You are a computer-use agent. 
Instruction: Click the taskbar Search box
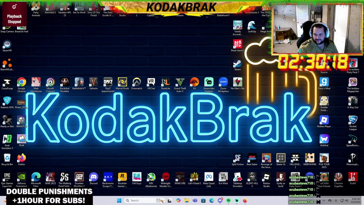(144, 200)
